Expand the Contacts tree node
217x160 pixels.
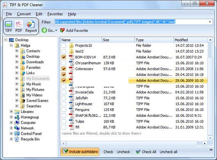click(17, 51)
